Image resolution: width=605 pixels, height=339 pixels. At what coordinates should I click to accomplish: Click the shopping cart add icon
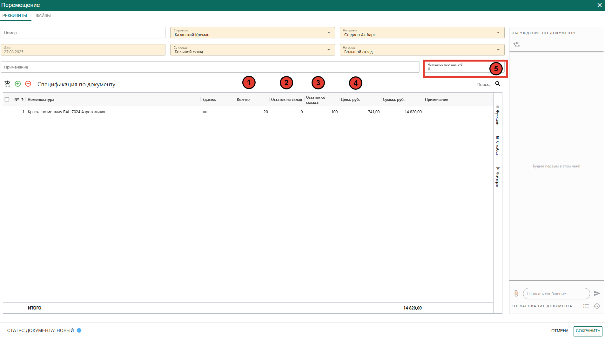pyautogui.click(x=7, y=84)
